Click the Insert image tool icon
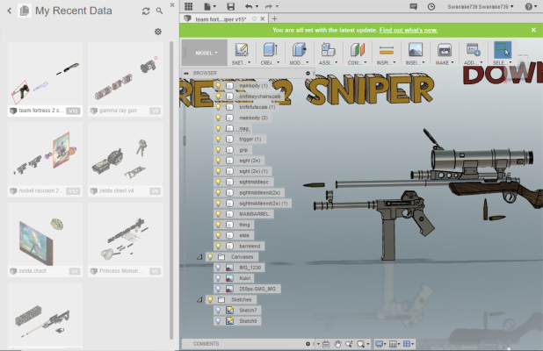This screenshot has height=351, width=543. 416,50
